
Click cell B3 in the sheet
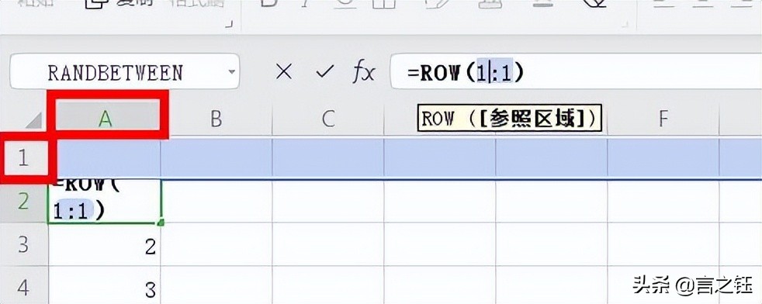pyautogui.click(x=216, y=244)
